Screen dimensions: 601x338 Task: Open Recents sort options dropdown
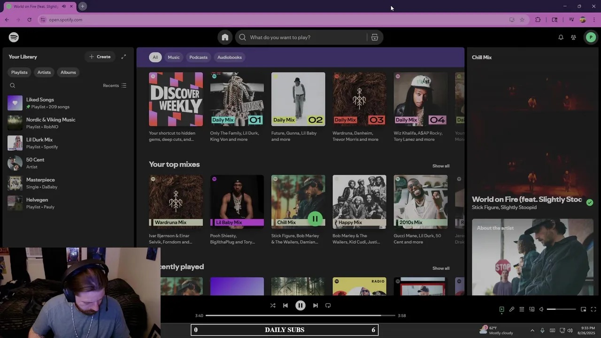click(x=115, y=85)
